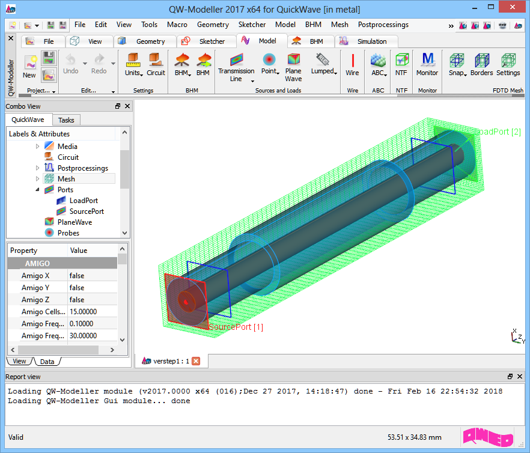Click the FDTD Mesh Borders icon
The width and height of the screenshot is (530, 453).
tap(481, 61)
